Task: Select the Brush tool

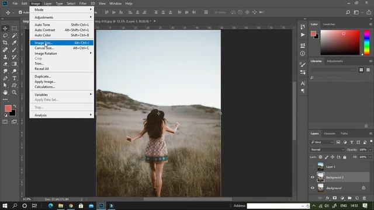Action: tap(14, 50)
